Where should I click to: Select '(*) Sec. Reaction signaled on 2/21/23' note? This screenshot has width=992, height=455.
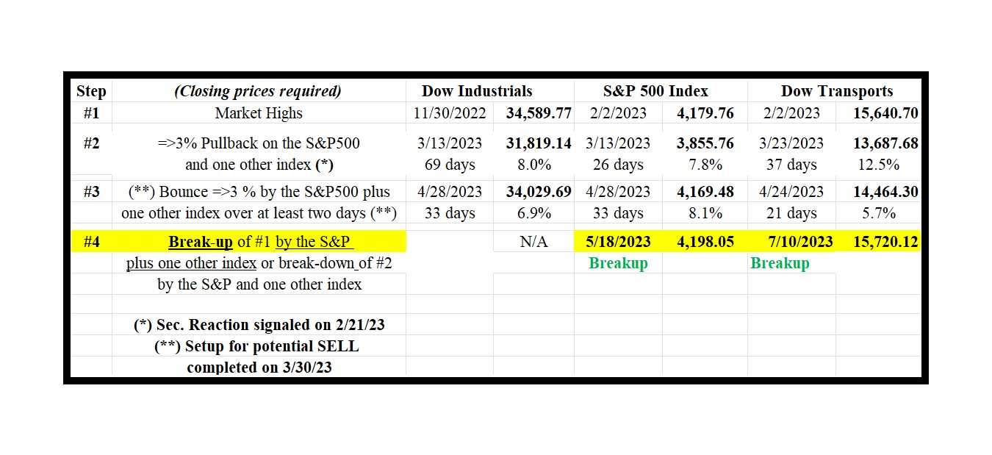coord(259,326)
